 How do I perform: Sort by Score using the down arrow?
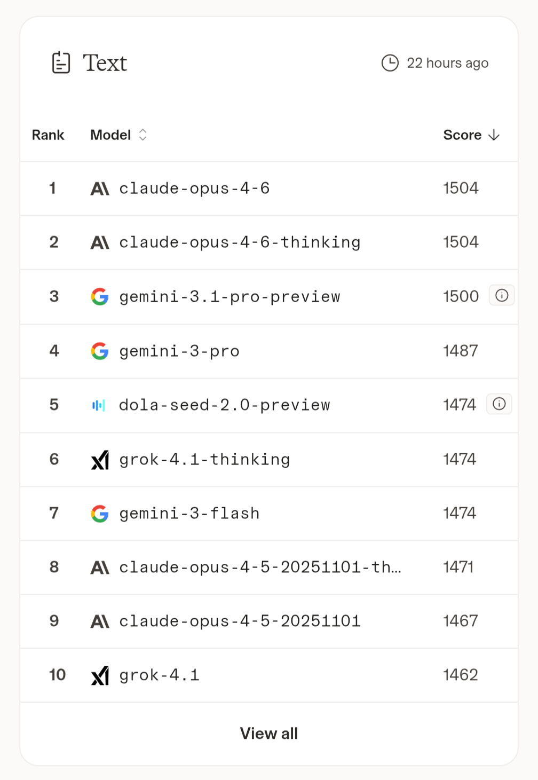pyautogui.click(x=494, y=135)
